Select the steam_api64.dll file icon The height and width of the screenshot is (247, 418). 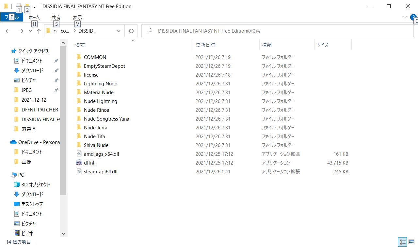(79, 171)
